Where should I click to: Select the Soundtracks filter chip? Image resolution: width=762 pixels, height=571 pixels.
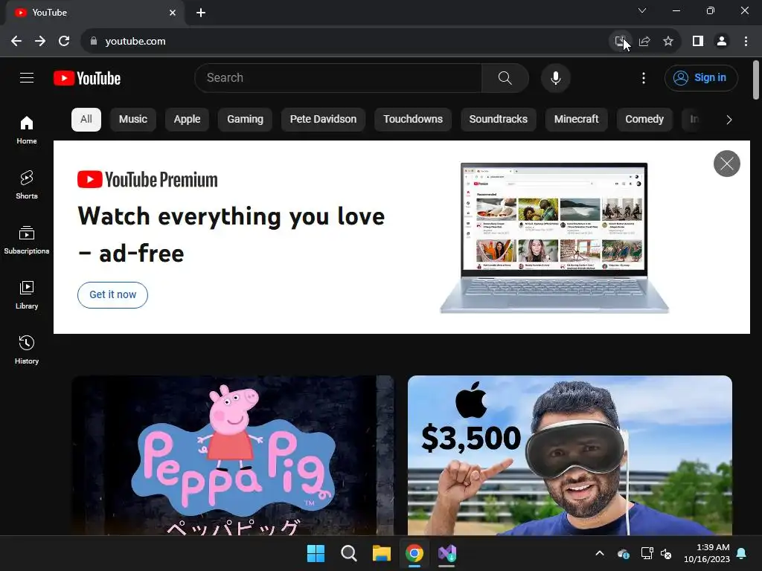(498, 120)
